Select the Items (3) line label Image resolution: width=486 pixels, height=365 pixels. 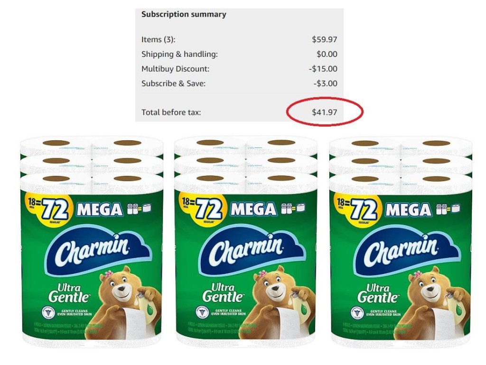[x=159, y=40]
